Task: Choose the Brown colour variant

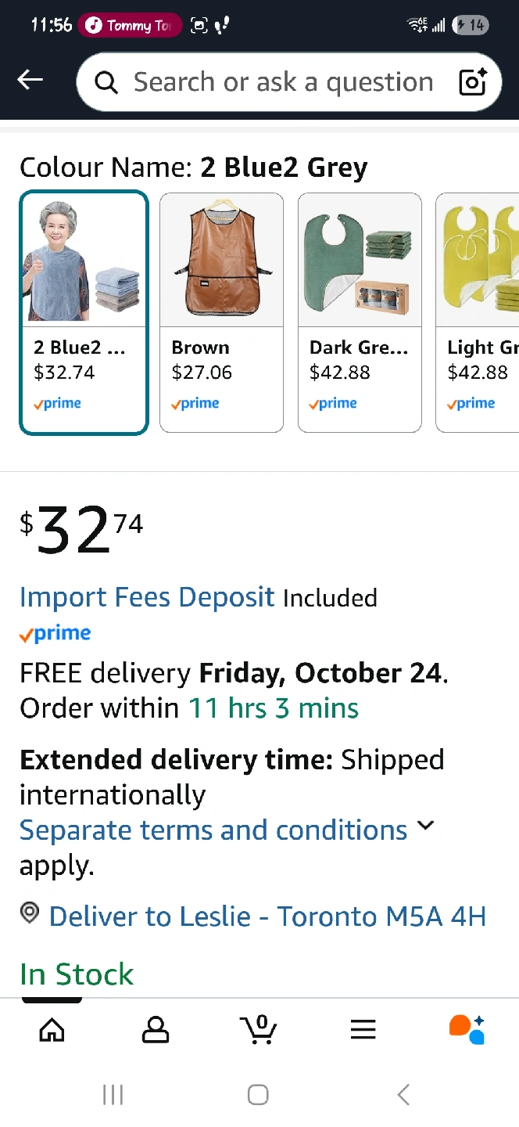Action: tap(221, 312)
